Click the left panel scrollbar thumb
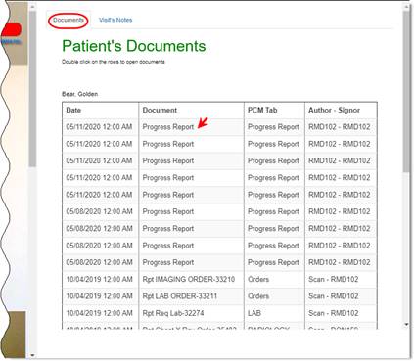This screenshot has height=361, width=414. tap(32, 90)
